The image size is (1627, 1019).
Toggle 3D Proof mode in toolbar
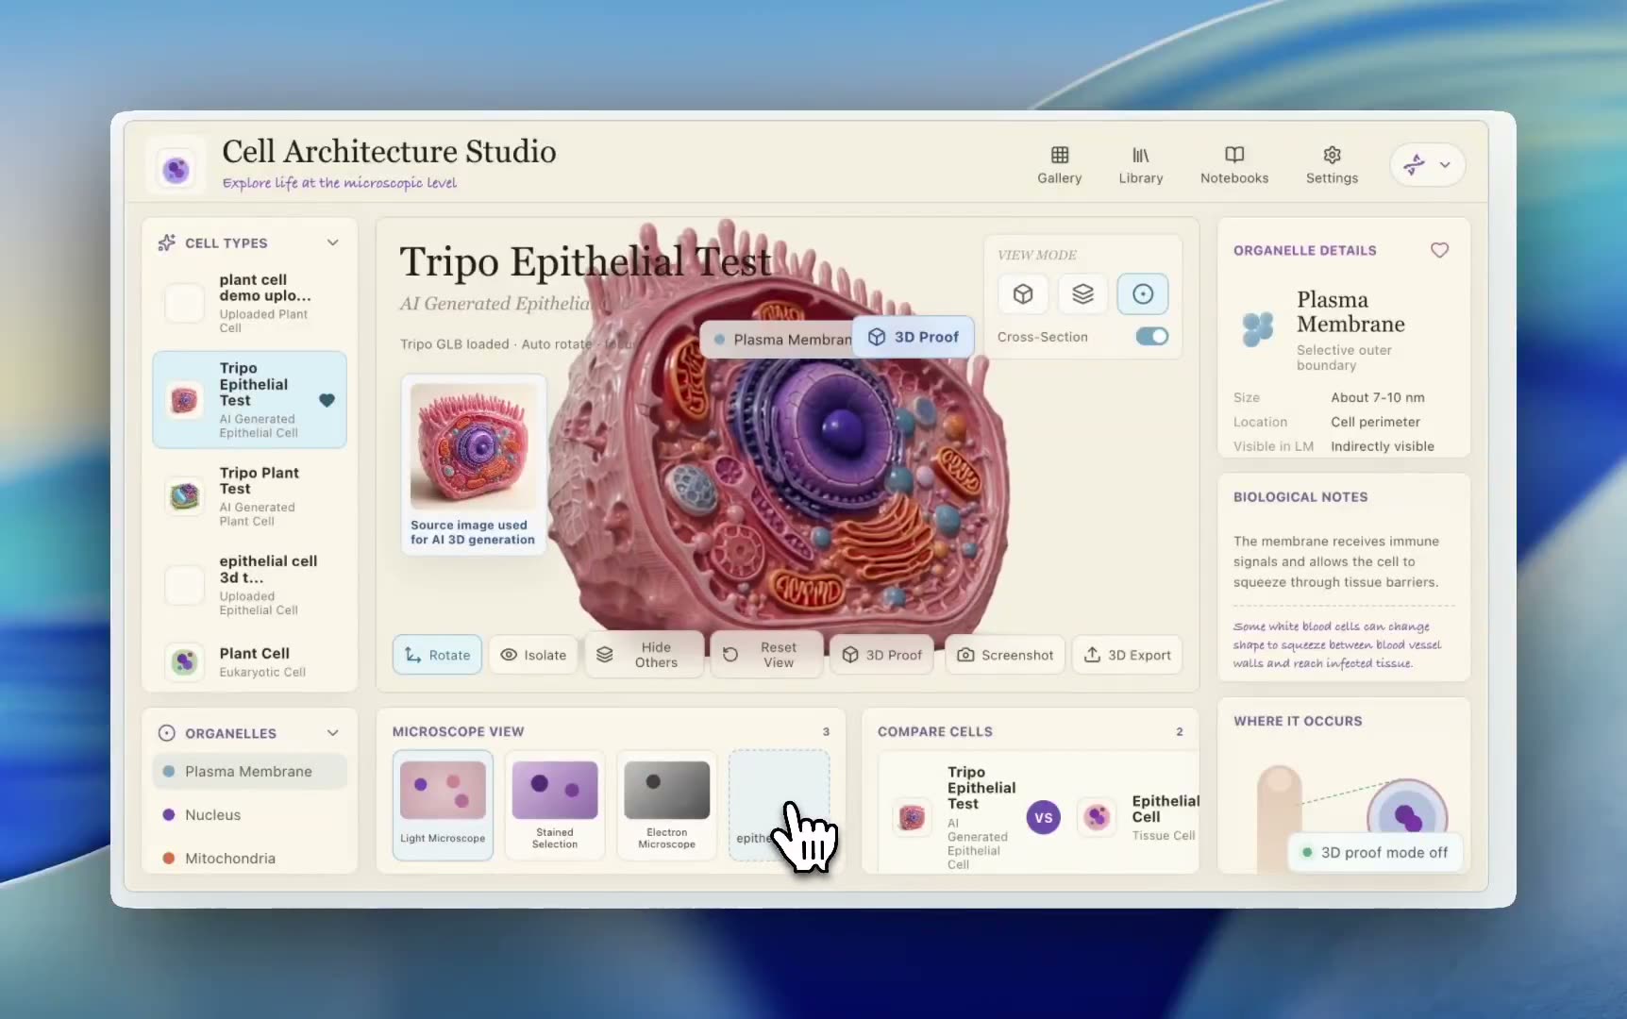click(881, 655)
